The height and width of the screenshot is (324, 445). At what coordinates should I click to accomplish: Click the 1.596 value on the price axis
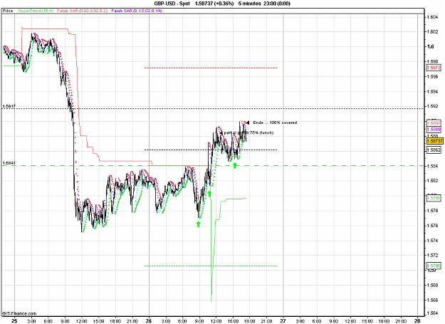pyautogui.click(x=432, y=76)
